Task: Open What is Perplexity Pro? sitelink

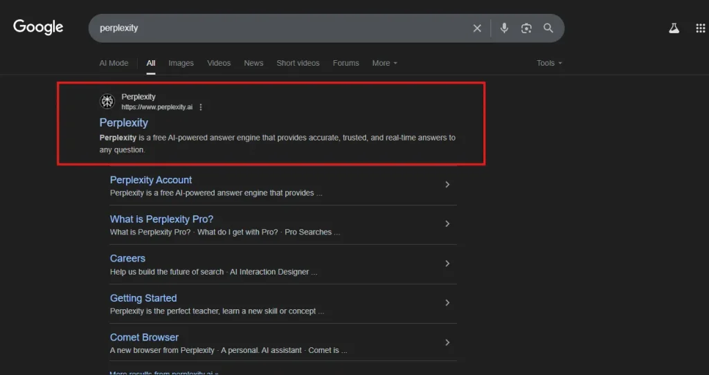Action: (161, 219)
